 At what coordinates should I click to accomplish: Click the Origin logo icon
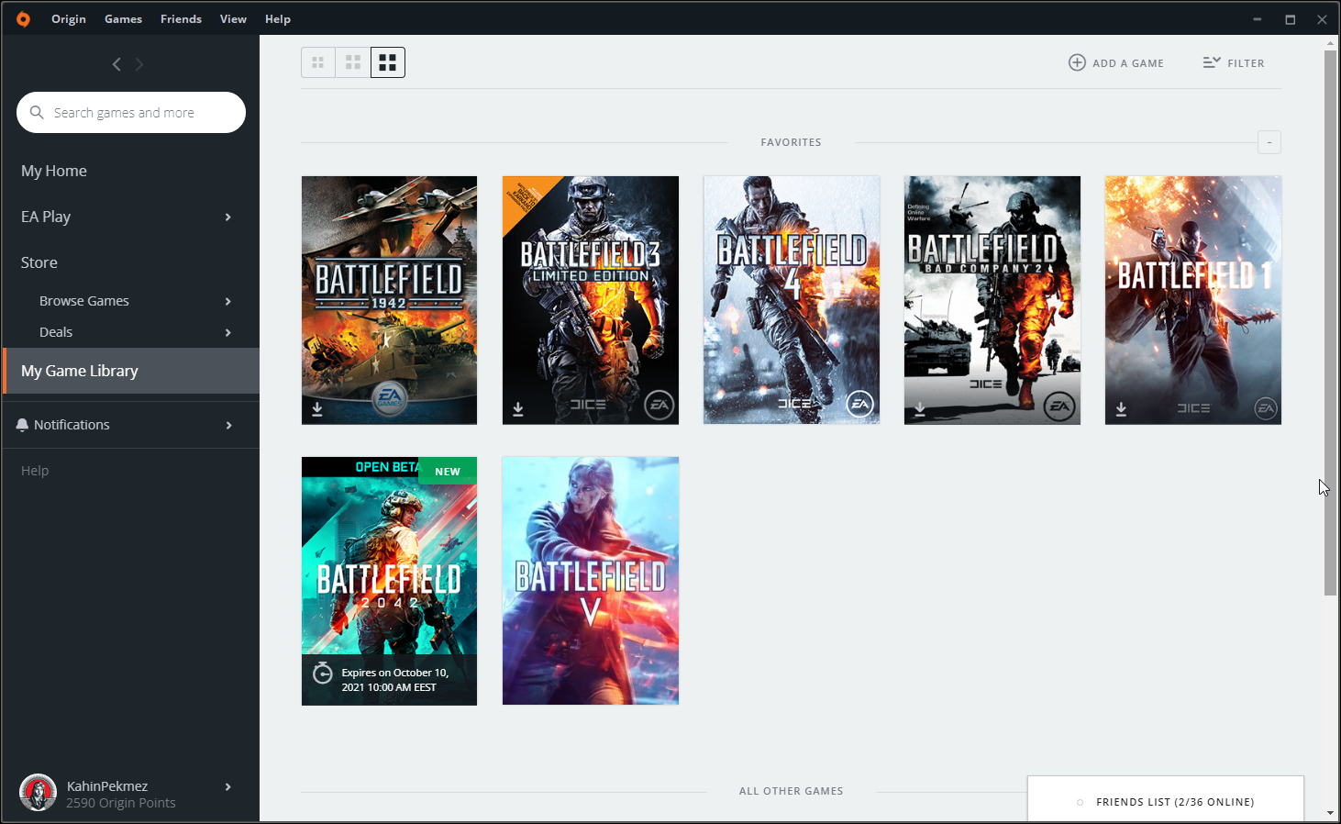click(23, 18)
